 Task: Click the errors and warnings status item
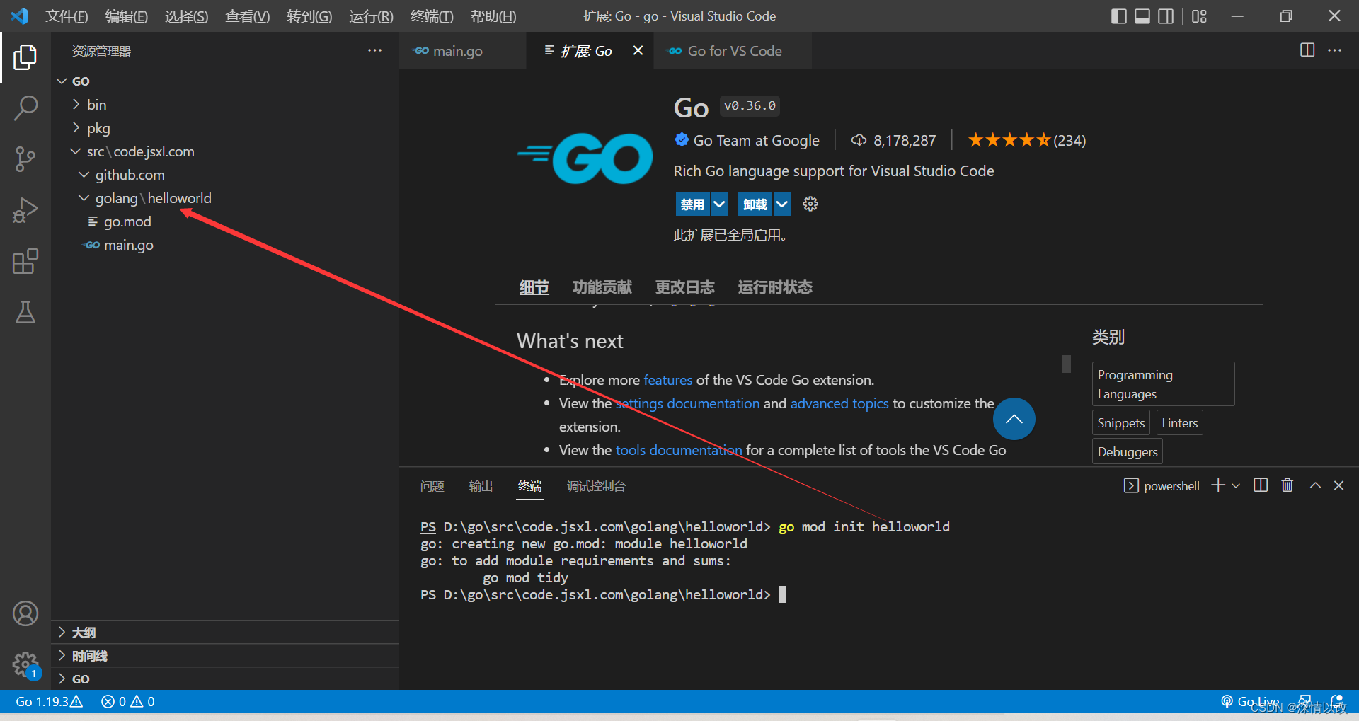(128, 702)
